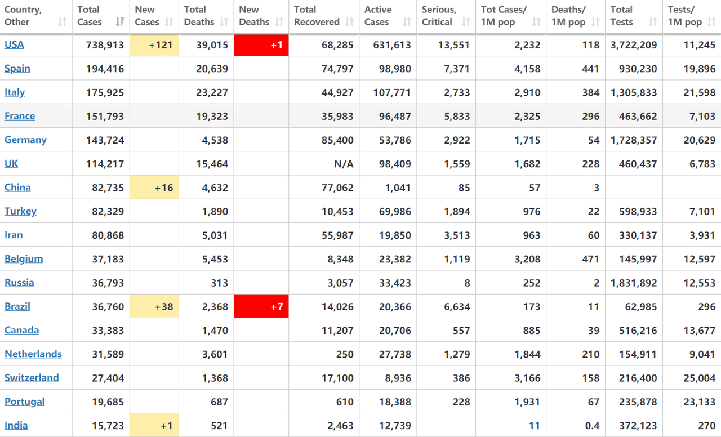The image size is (721, 437).
Task: Open the Portugal country link
Action: click(25, 402)
